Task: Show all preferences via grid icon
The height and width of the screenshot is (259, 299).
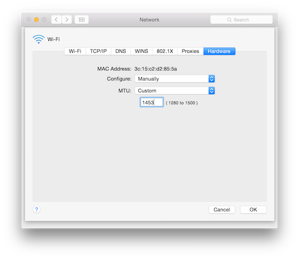Action: tap(82, 19)
